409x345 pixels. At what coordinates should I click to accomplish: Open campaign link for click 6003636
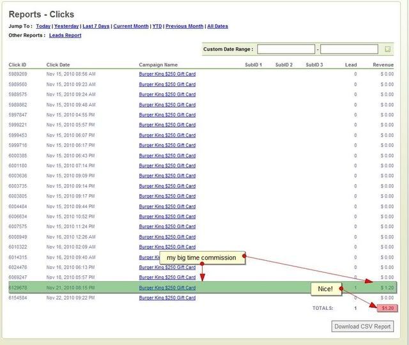coord(167,176)
